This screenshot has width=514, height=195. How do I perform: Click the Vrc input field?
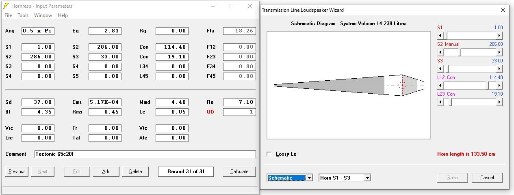click(x=38, y=128)
